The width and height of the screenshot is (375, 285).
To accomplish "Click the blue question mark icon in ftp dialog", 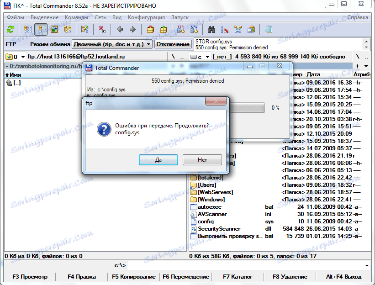I will click(x=104, y=129).
